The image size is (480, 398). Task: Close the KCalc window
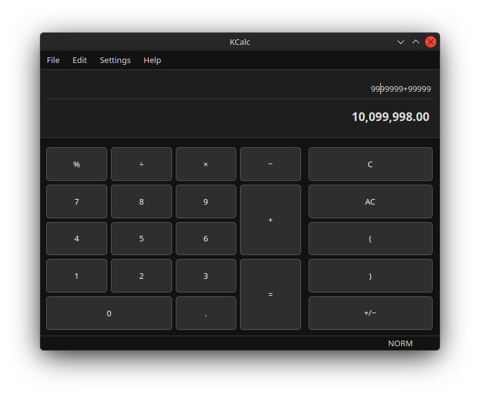(x=431, y=42)
